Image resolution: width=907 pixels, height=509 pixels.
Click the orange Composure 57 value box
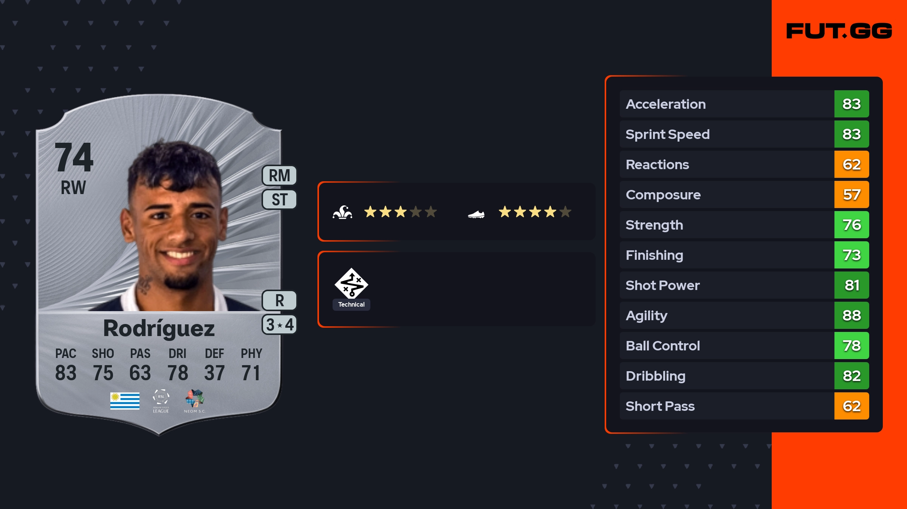tap(851, 194)
